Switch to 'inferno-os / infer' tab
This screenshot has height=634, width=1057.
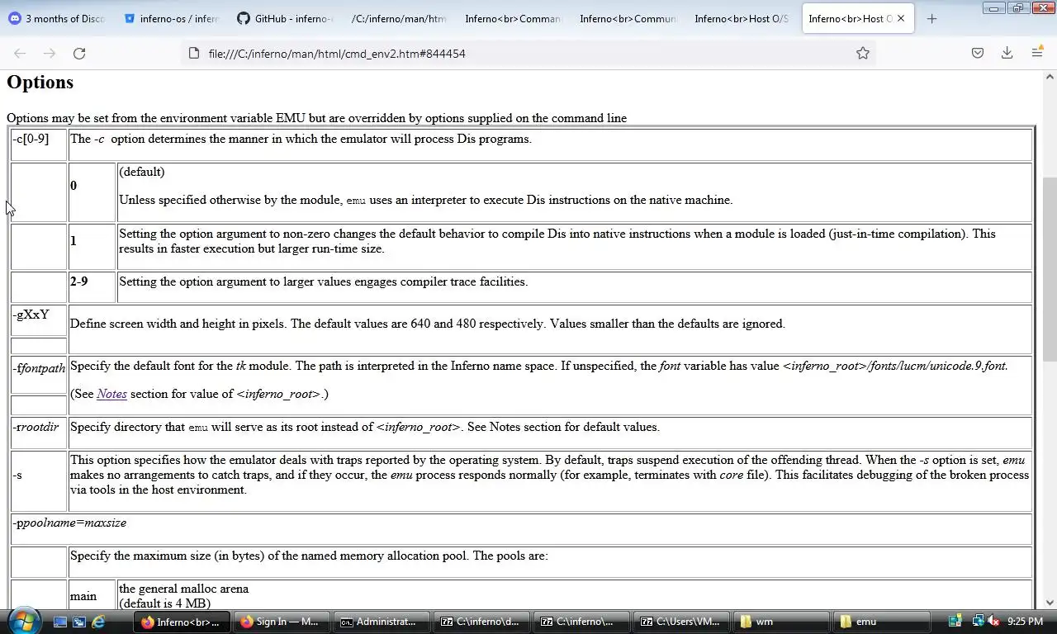coord(172,18)
